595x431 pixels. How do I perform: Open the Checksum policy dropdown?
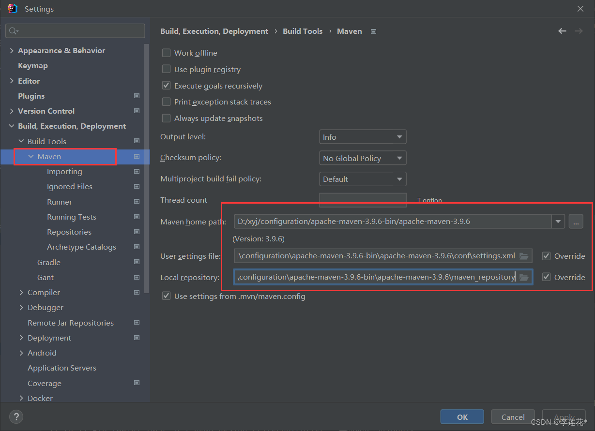(x=363, y=158)
